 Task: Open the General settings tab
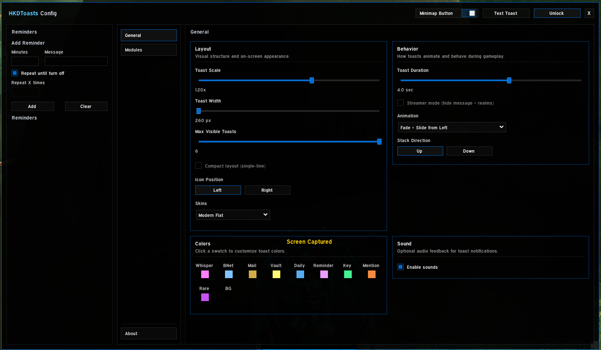click(148, 35)
